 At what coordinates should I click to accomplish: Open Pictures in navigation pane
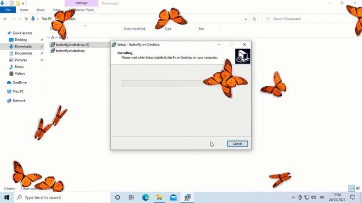tap(21, 60)
